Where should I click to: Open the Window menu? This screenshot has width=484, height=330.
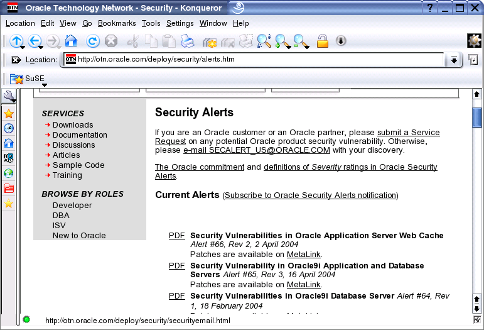click(x=213, y=23)
